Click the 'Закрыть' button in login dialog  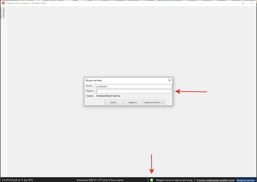click(x=133, y=103)
